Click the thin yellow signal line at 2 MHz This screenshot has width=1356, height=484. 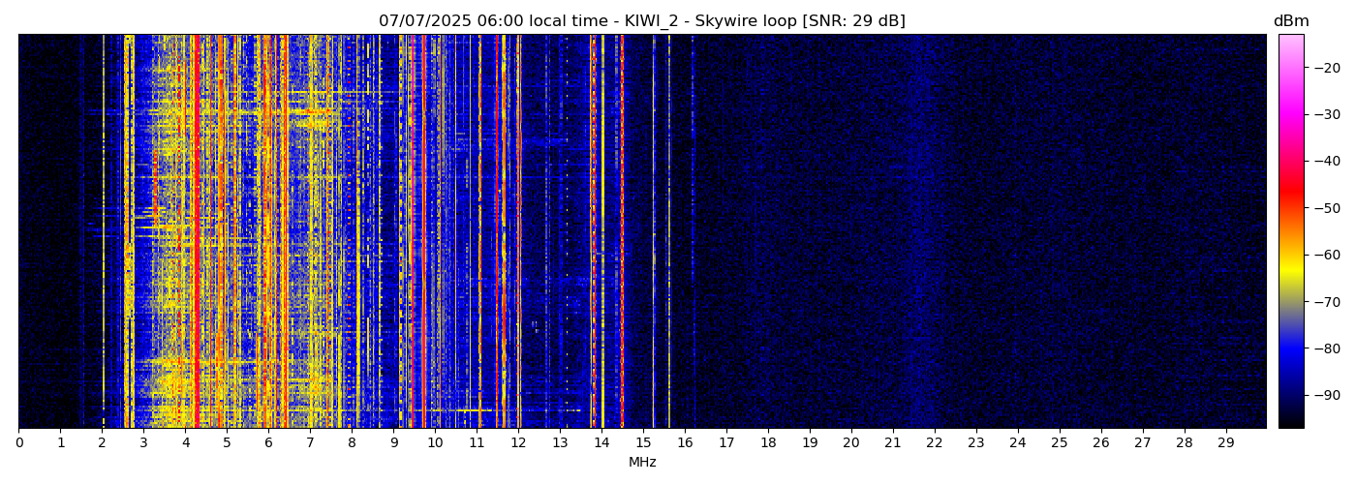point(103,232)
